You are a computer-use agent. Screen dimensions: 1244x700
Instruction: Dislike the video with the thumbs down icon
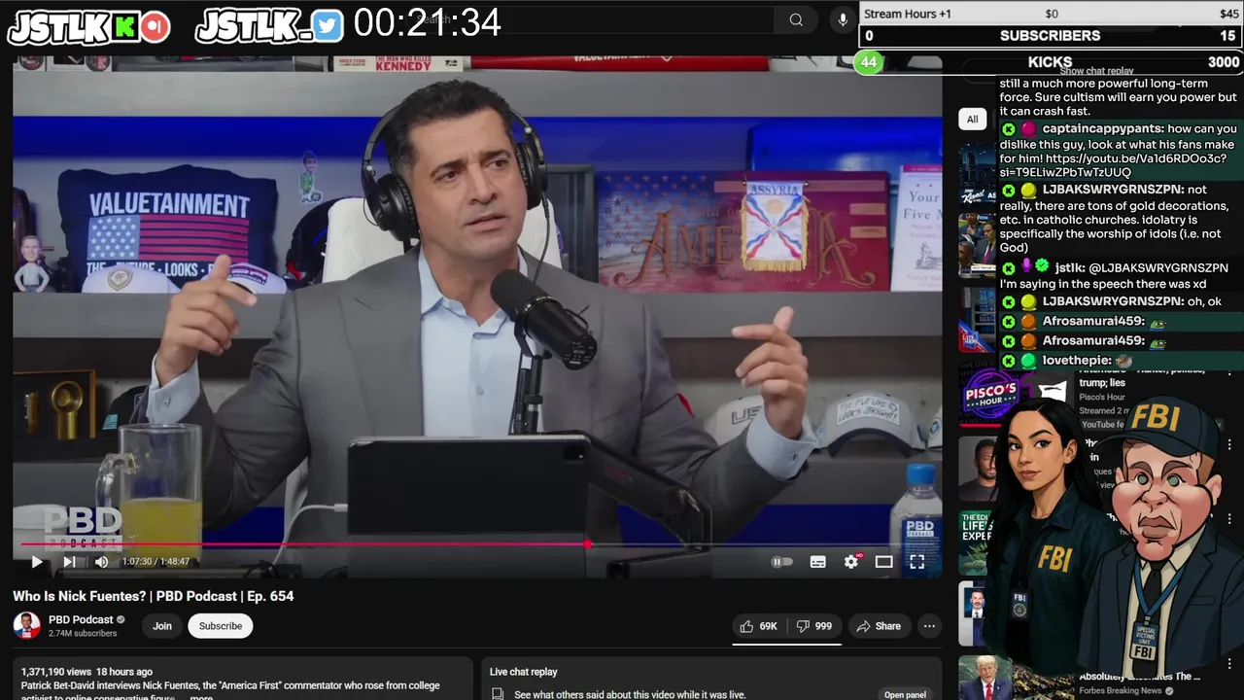[x=813, y=626]
